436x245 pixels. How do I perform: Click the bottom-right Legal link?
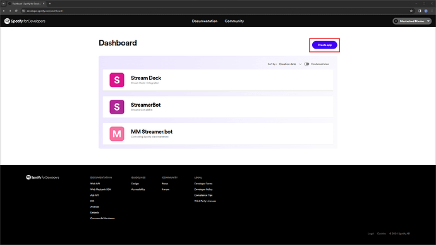coord(371,234)
